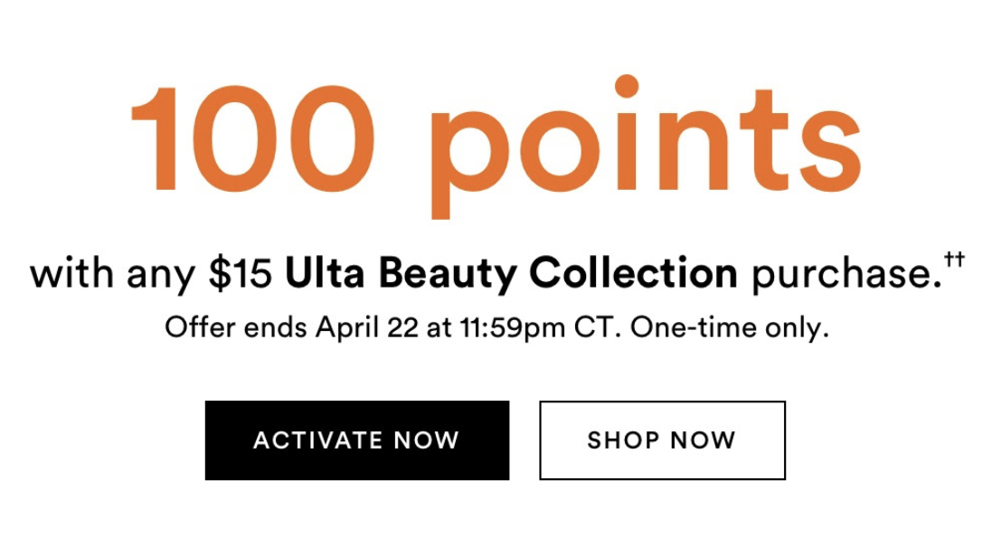
Task: Click the bold word "Collection"
Action: point(633,272)
